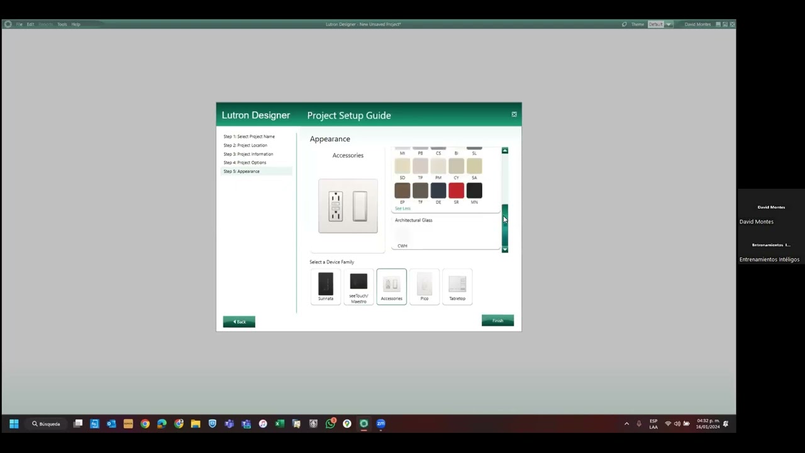Pick the SD color swatch

click(x=402, y=166)
